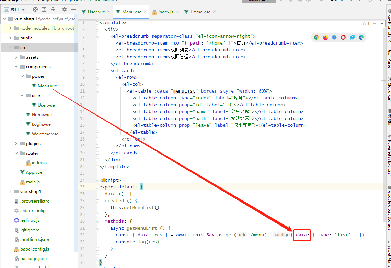Open the Json Parser side panel
391x268 pixels.
pyautogui.click(x=389, y=60)
